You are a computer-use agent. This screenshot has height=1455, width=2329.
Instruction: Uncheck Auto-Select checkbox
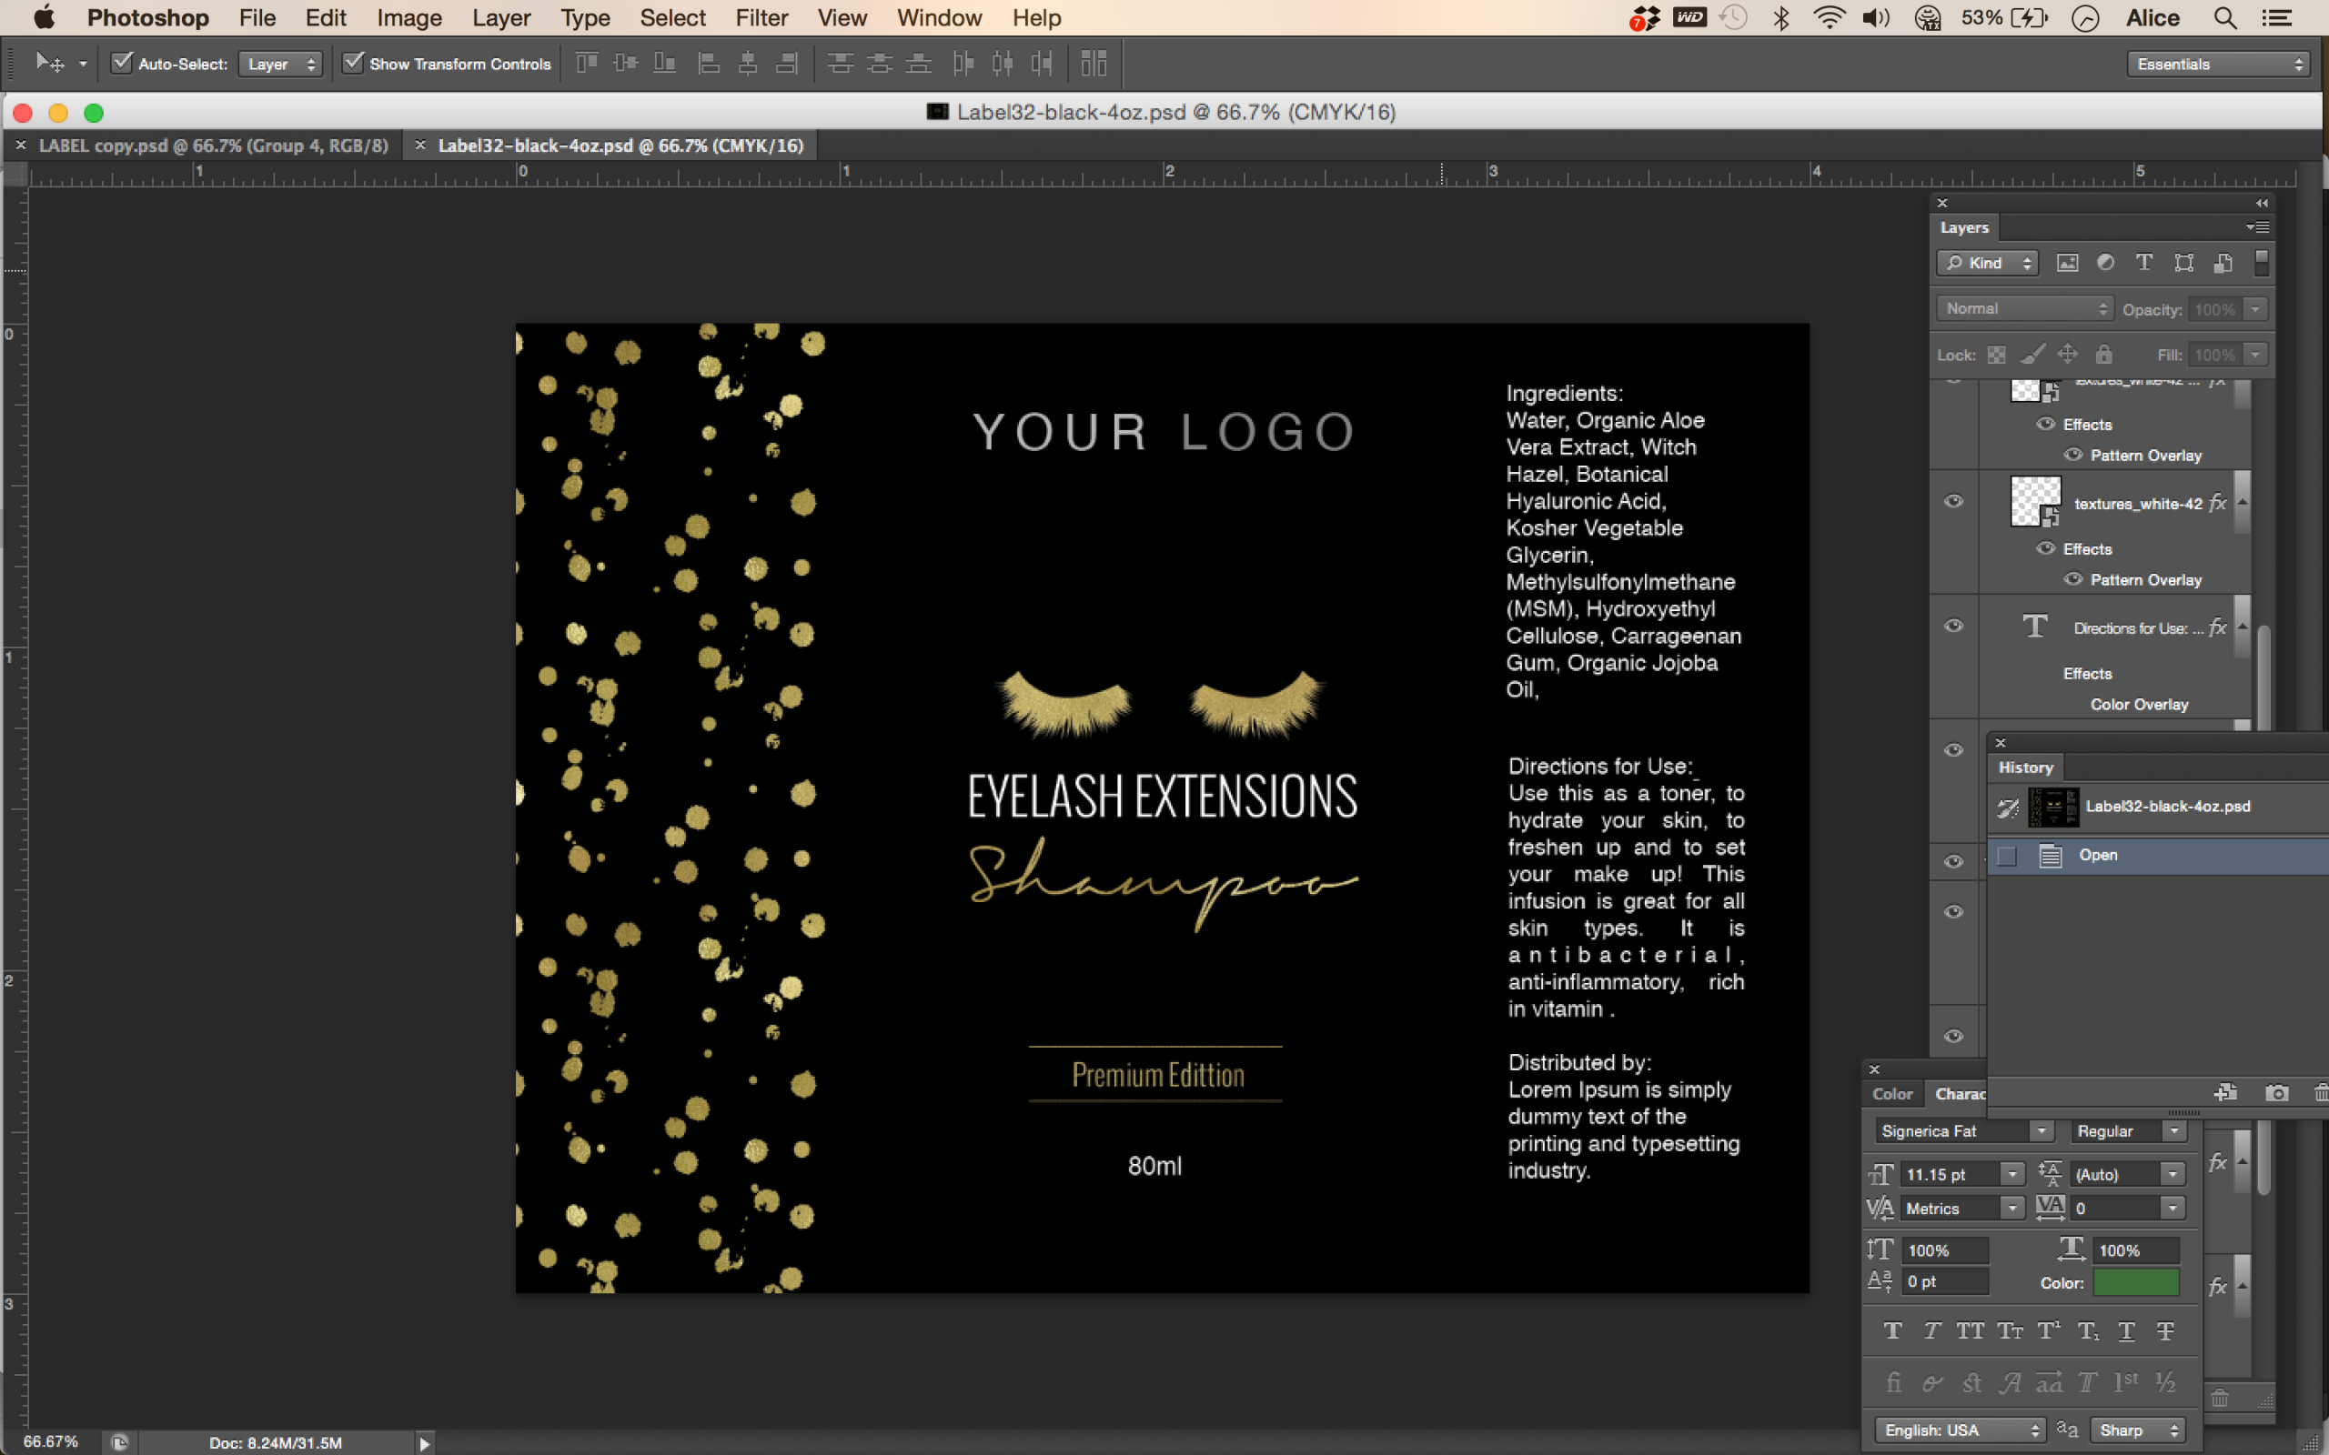tap(122, 64)
